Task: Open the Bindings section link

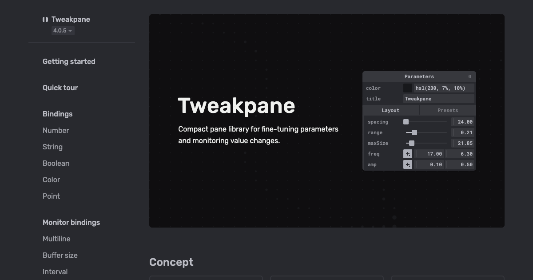Action: click(58, 114)
